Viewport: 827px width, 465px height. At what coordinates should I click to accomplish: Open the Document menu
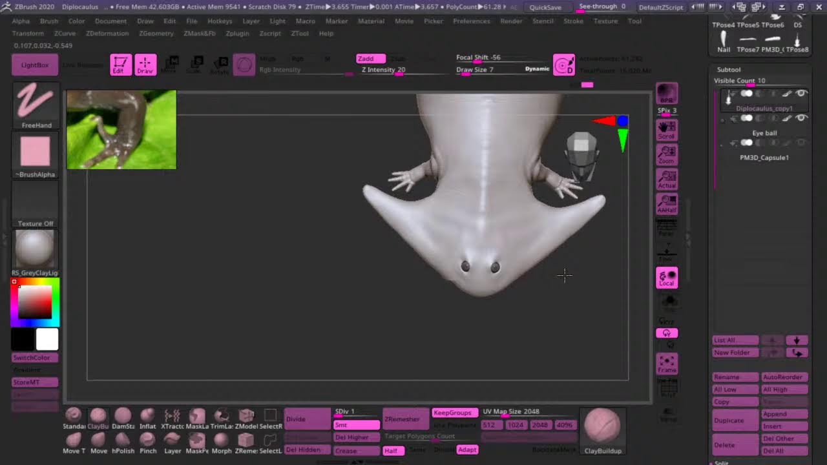110,21
